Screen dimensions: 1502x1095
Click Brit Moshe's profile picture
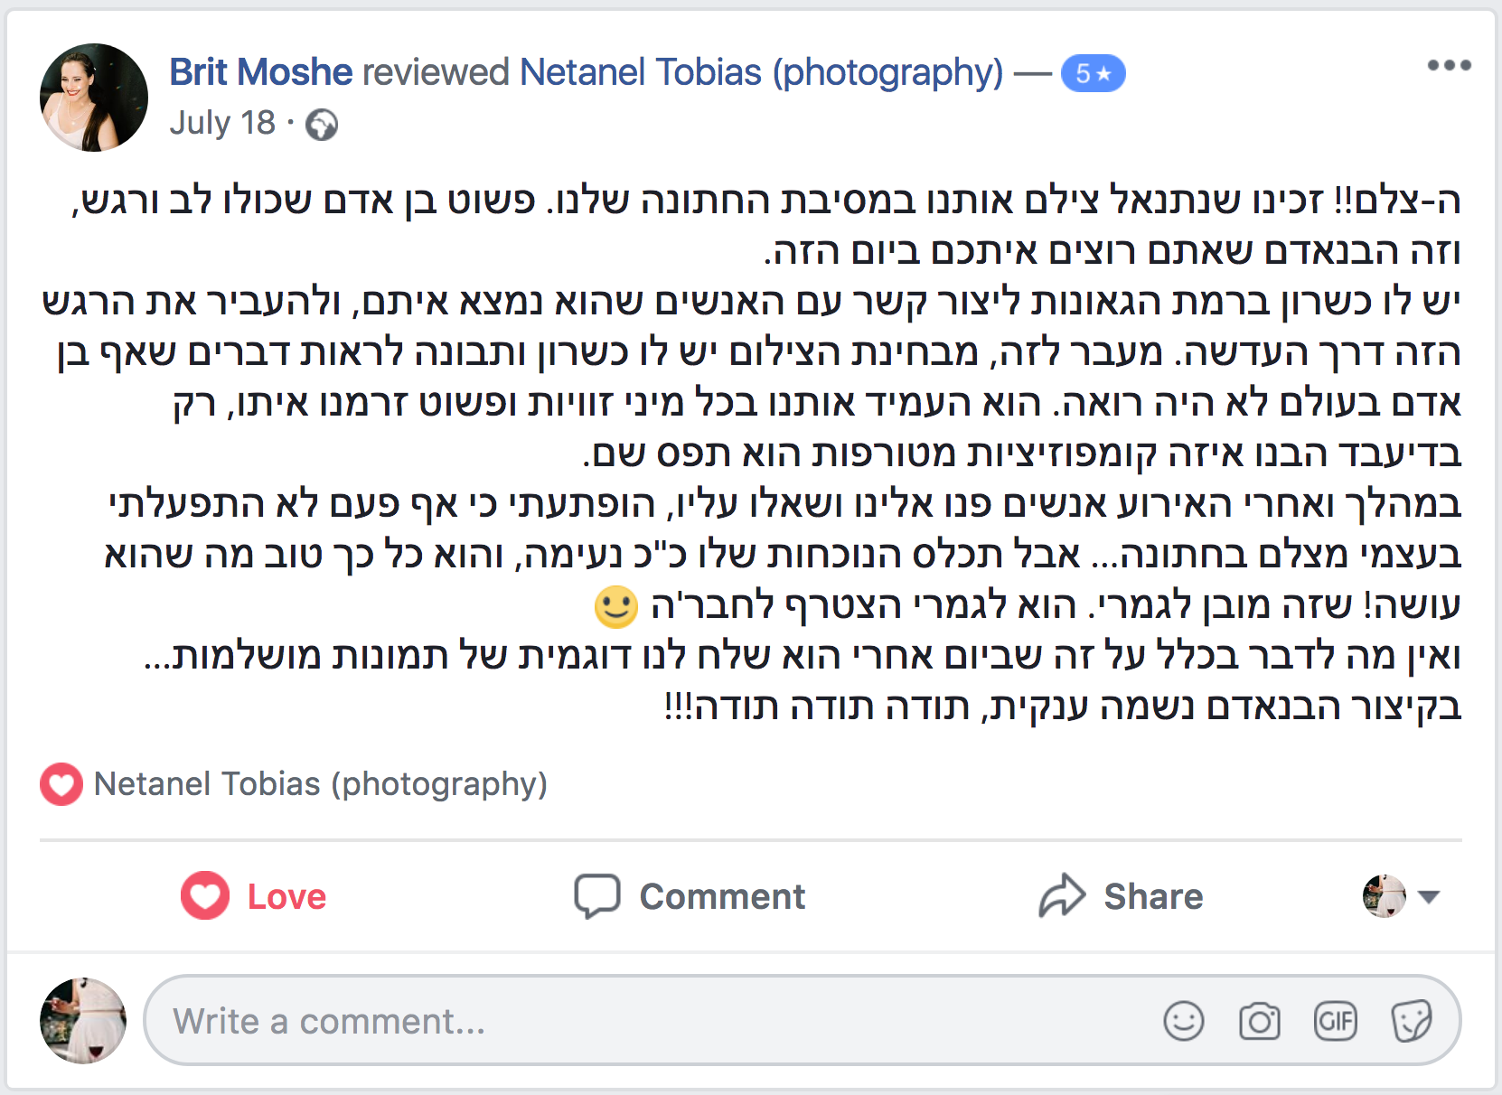pyautogui.click(x=94, y=98)
